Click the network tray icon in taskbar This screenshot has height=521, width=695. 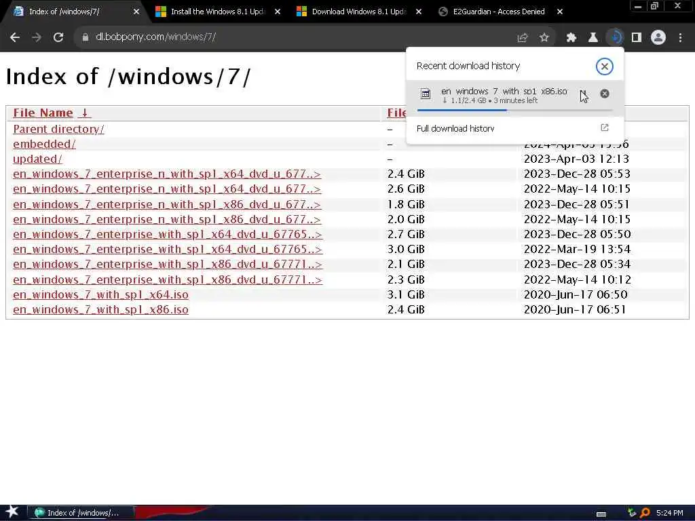click(x=632, y=513)
